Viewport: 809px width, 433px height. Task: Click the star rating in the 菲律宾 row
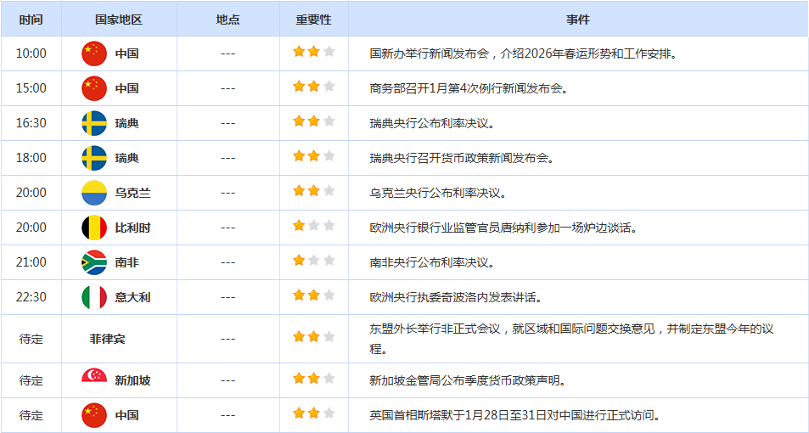coord(313,337)
